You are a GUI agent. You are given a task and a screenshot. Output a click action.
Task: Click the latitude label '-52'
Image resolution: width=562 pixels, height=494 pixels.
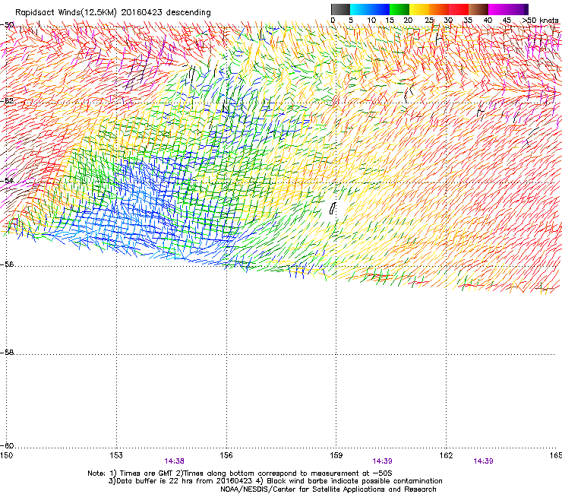(x=7, y=101)
